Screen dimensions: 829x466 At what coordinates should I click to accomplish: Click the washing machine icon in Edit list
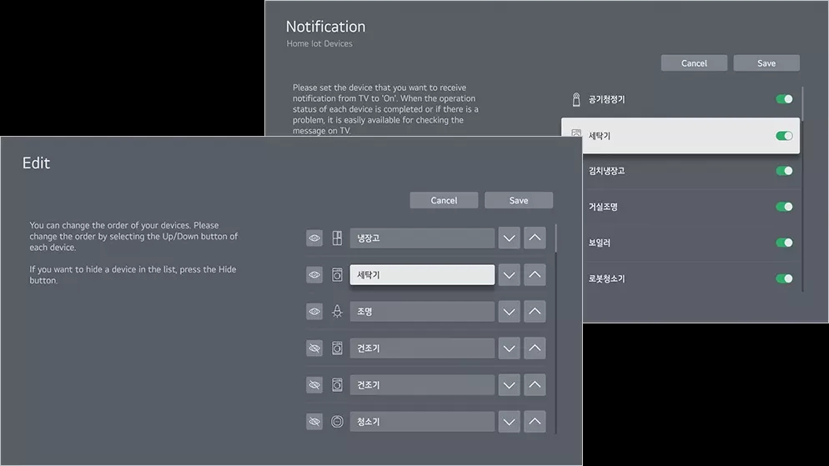click(337, 275)
